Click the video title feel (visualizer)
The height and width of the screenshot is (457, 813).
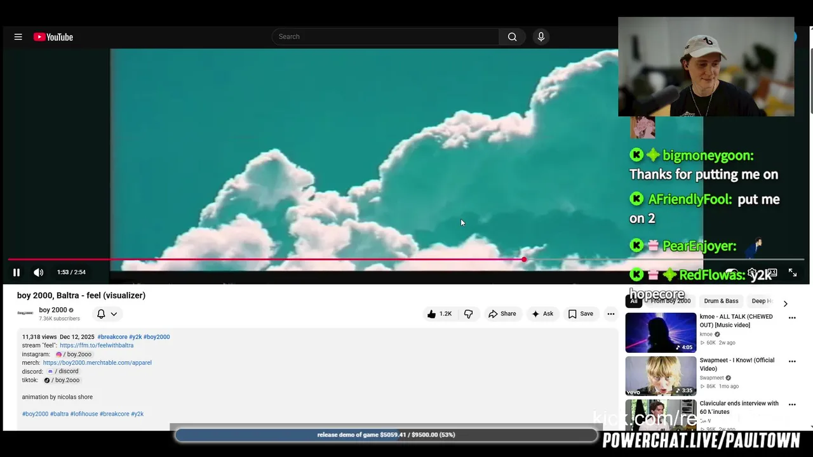(x=81, y=295)
